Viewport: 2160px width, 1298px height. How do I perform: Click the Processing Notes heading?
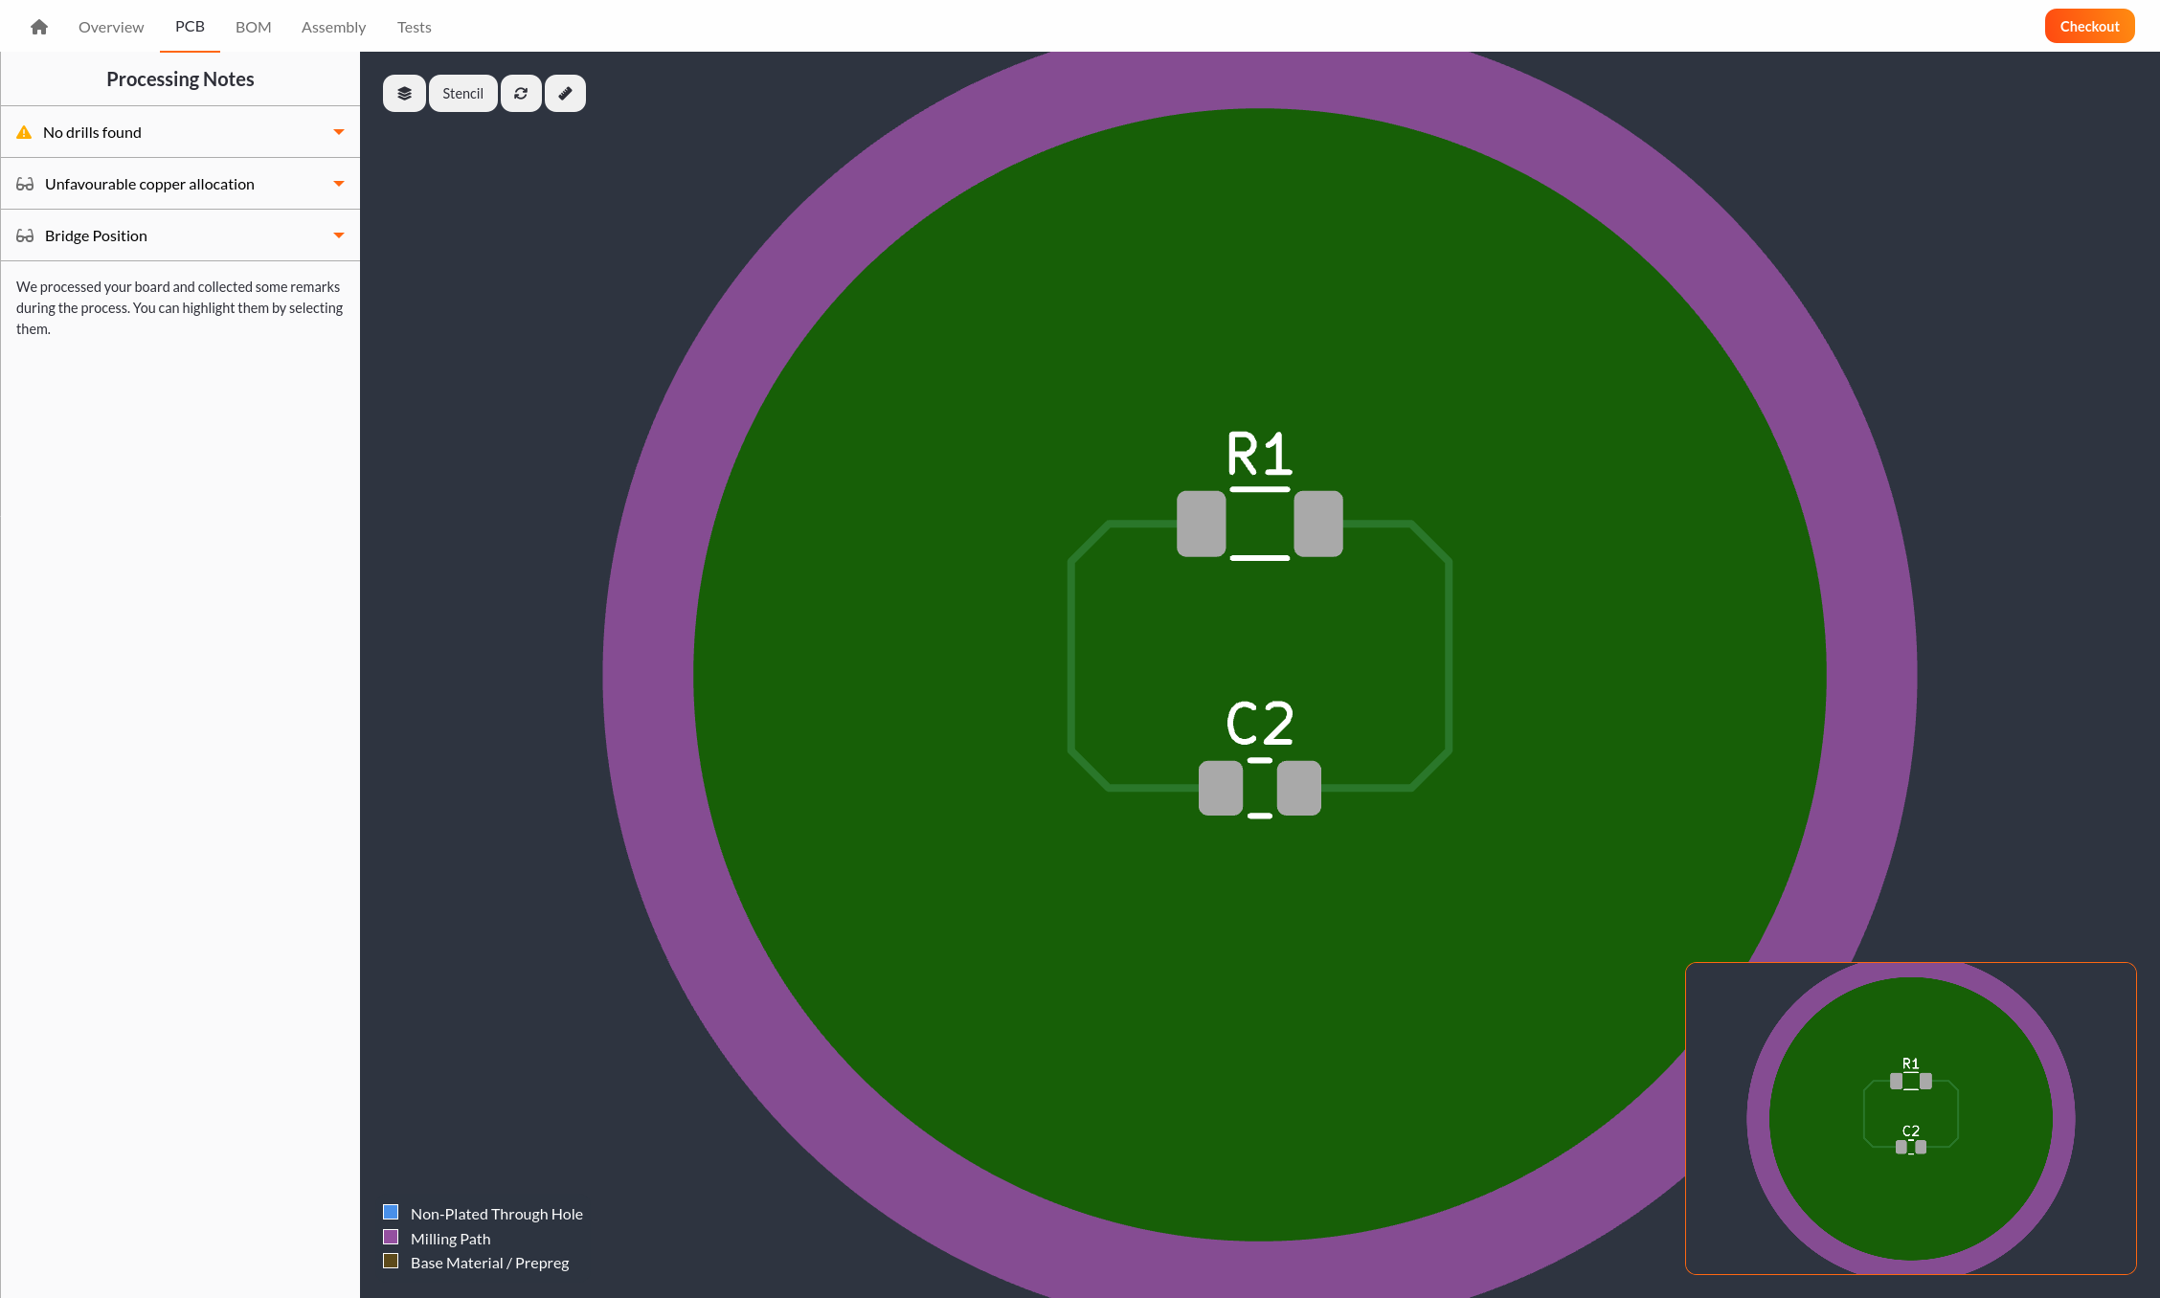pyautogui.click(x=180, y=79)
